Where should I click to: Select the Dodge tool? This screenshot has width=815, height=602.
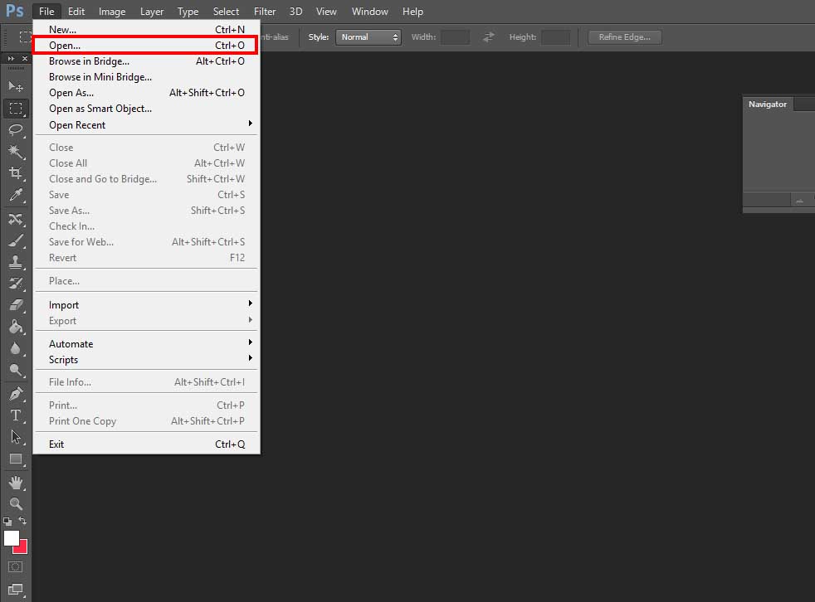(x=16, y=371)
